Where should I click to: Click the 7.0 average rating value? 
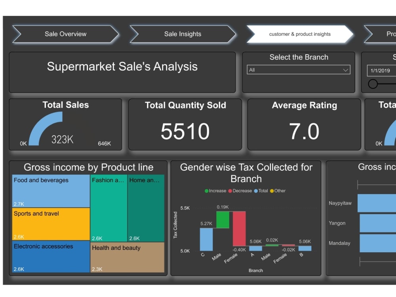pos(304,131)
